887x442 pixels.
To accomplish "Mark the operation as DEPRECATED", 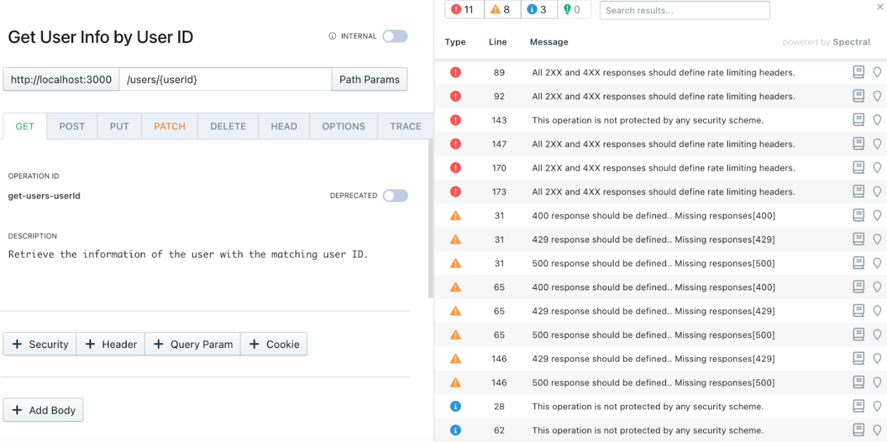I will (395, 195).
